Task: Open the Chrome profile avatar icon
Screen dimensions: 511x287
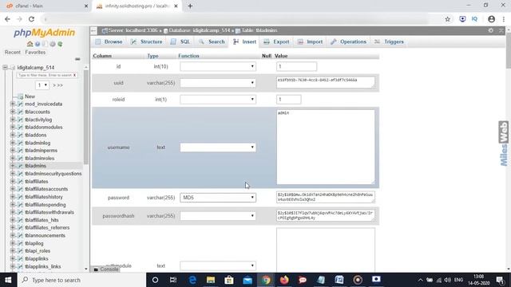Action: click(492, 19)
